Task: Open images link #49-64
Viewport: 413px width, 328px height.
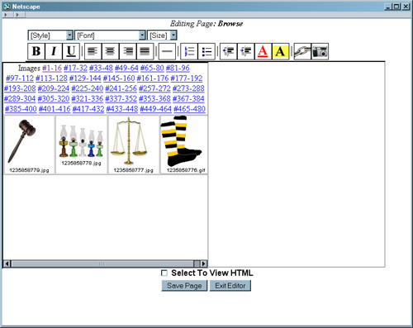Action: [x=126, y=68]
